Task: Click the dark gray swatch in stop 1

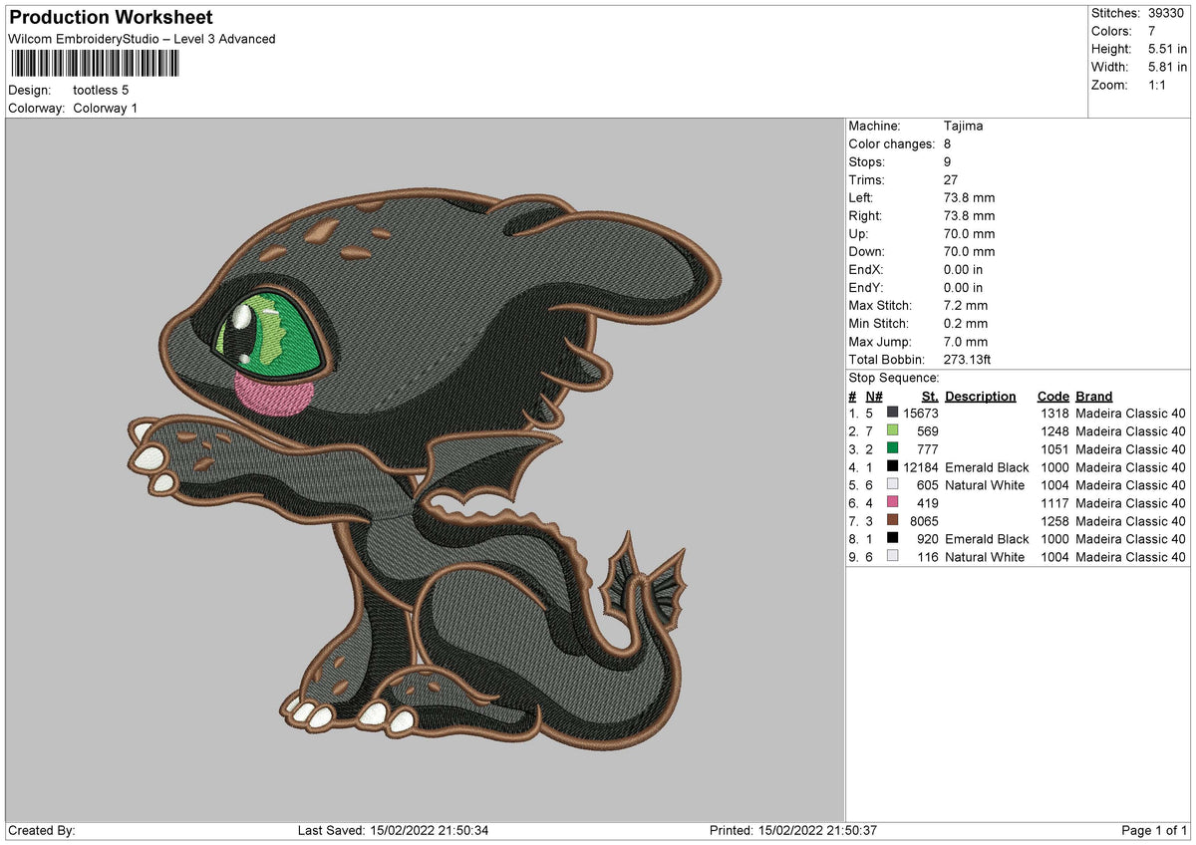Action: [x=892, y=413]
